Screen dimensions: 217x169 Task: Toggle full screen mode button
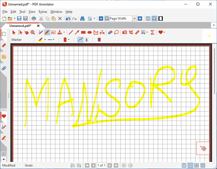161,18
